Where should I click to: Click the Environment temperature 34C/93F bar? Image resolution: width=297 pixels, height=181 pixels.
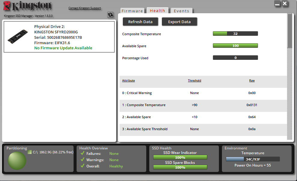pyautogui.click(x=253, y=159)
